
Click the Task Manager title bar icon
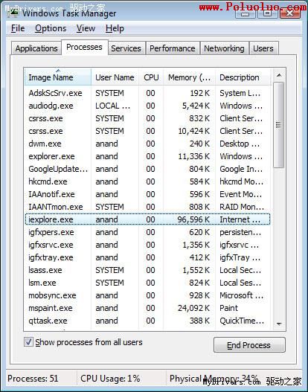pos(13,12)
